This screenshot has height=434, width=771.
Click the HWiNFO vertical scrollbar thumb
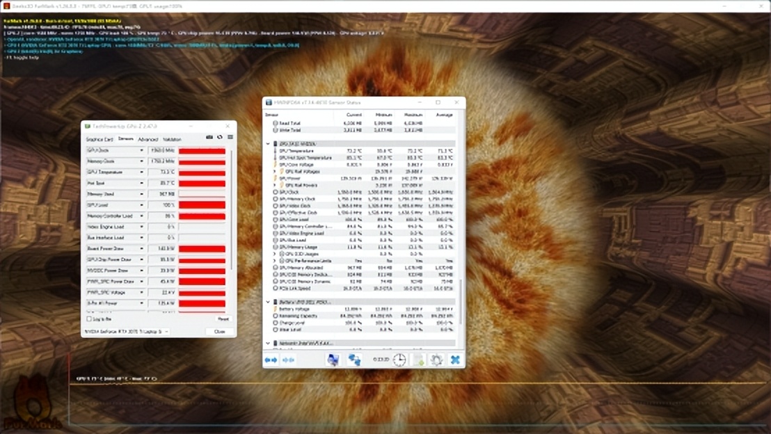pyautogui.click(x=461, y=302)
